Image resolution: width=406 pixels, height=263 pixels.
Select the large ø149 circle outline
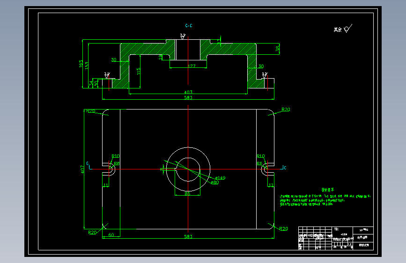188,169
